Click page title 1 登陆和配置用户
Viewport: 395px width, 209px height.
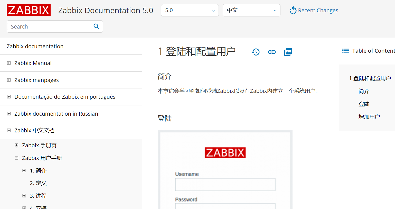(x=197, y=51)
